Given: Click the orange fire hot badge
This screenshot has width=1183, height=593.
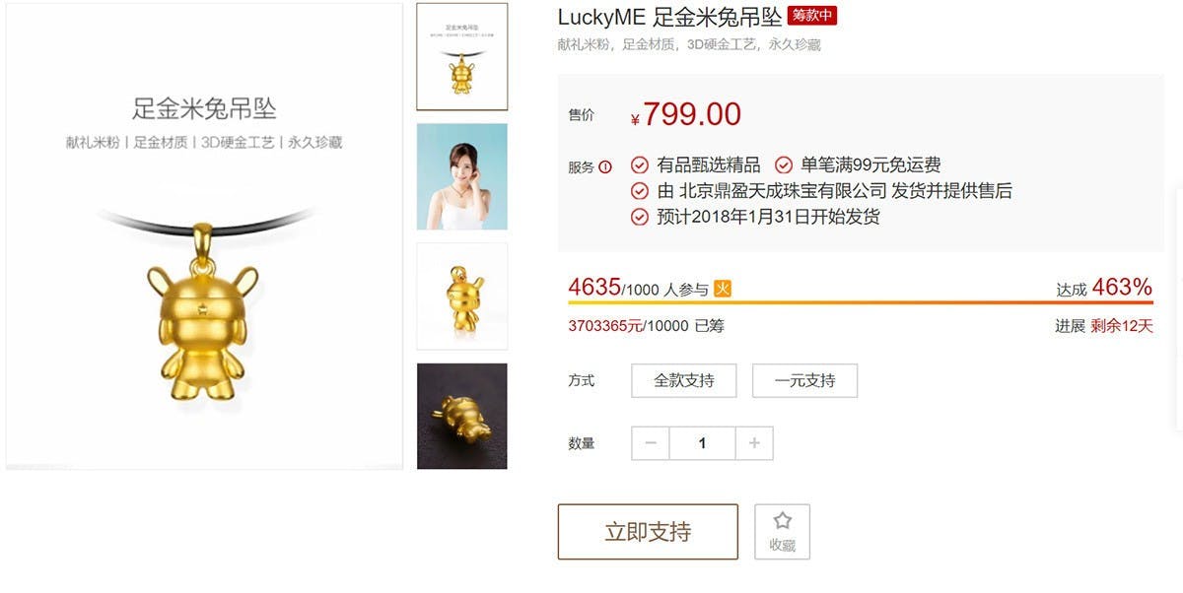Looking at the screenshot, I should (x=723, y=289).
